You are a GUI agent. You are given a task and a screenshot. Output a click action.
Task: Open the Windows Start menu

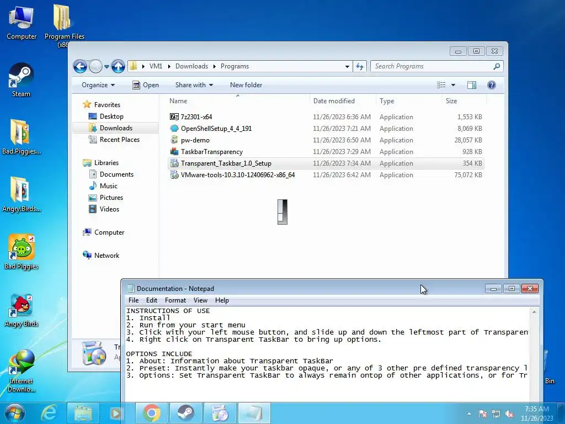[x=15, y=413]
